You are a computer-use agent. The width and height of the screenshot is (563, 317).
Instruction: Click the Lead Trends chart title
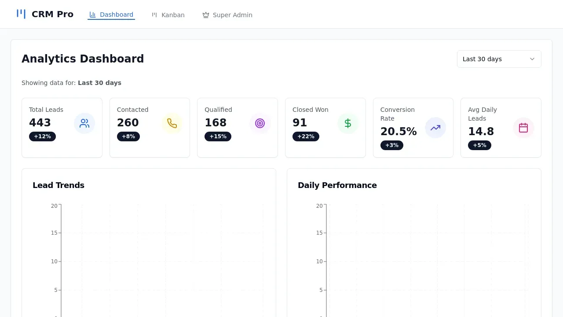(x=58, y=185)
